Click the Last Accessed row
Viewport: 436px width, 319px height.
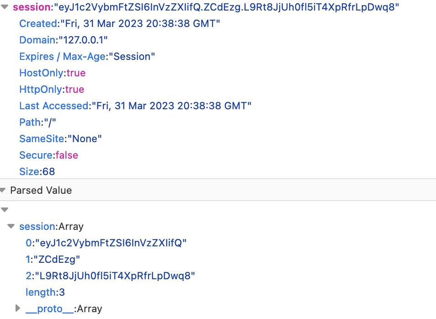135,106
